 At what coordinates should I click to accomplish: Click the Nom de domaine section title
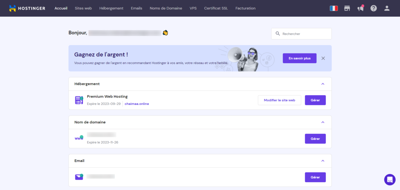90,122
